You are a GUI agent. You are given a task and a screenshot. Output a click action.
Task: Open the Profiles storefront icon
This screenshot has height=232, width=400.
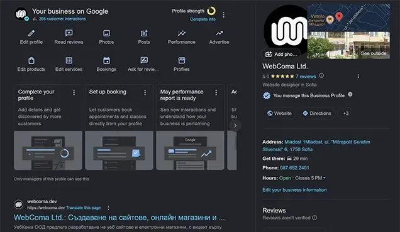click(182, 61)
